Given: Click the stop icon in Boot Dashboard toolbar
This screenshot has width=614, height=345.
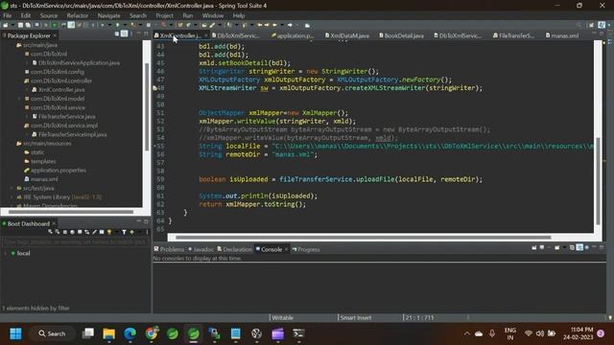Looking at the screenshot, I should (65, 232).
